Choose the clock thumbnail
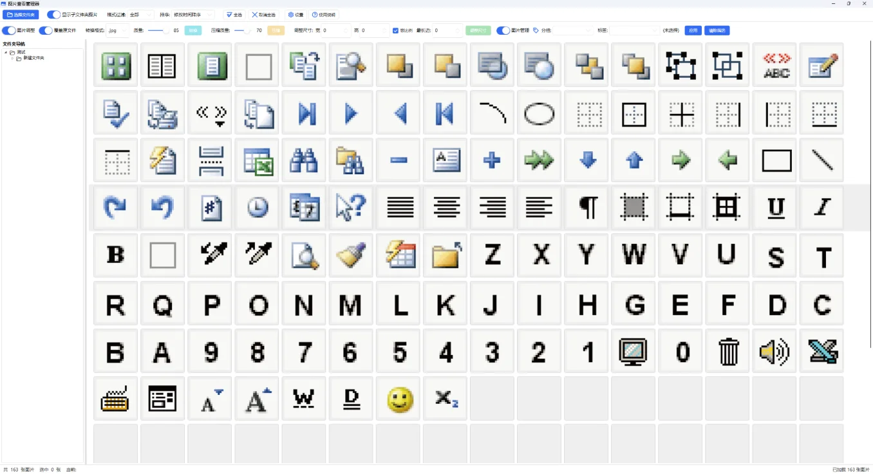The width and height of the screenshot is (873, 474). coord(258,208)
